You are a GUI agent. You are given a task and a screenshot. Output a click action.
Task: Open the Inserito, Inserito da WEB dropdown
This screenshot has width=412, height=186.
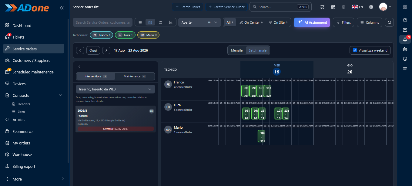click(x=116, y=89)
